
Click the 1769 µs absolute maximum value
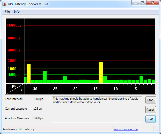coord(38,118)
